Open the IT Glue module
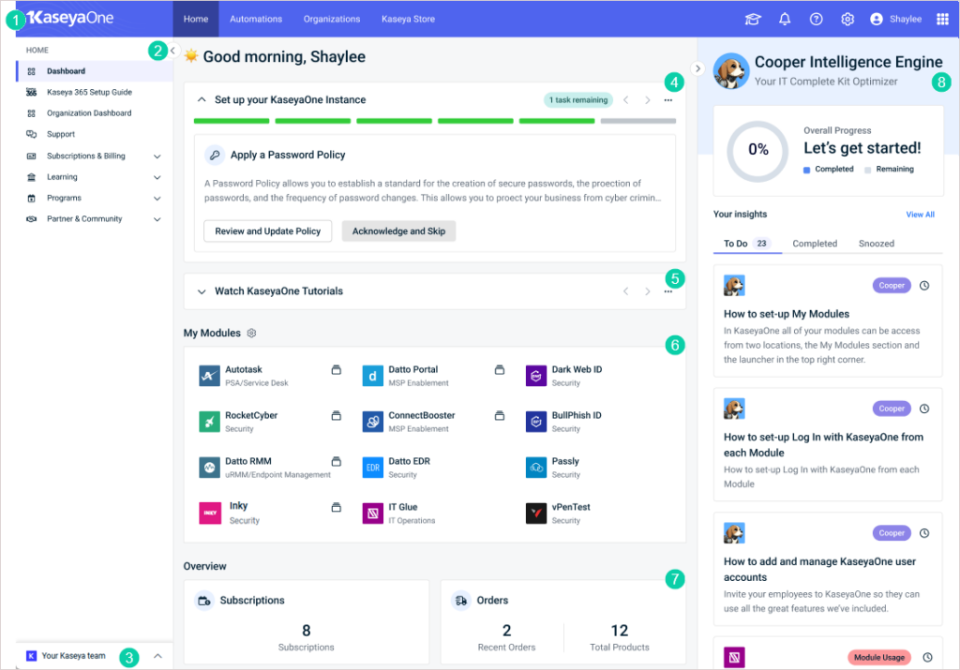The height and width of the screenshot is (670, 960). tap(398, 513)
